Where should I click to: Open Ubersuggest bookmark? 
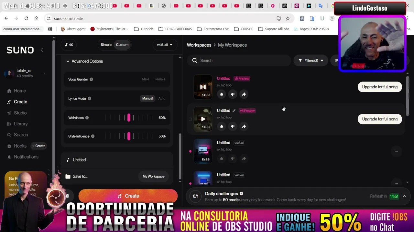tap(73, 29)
